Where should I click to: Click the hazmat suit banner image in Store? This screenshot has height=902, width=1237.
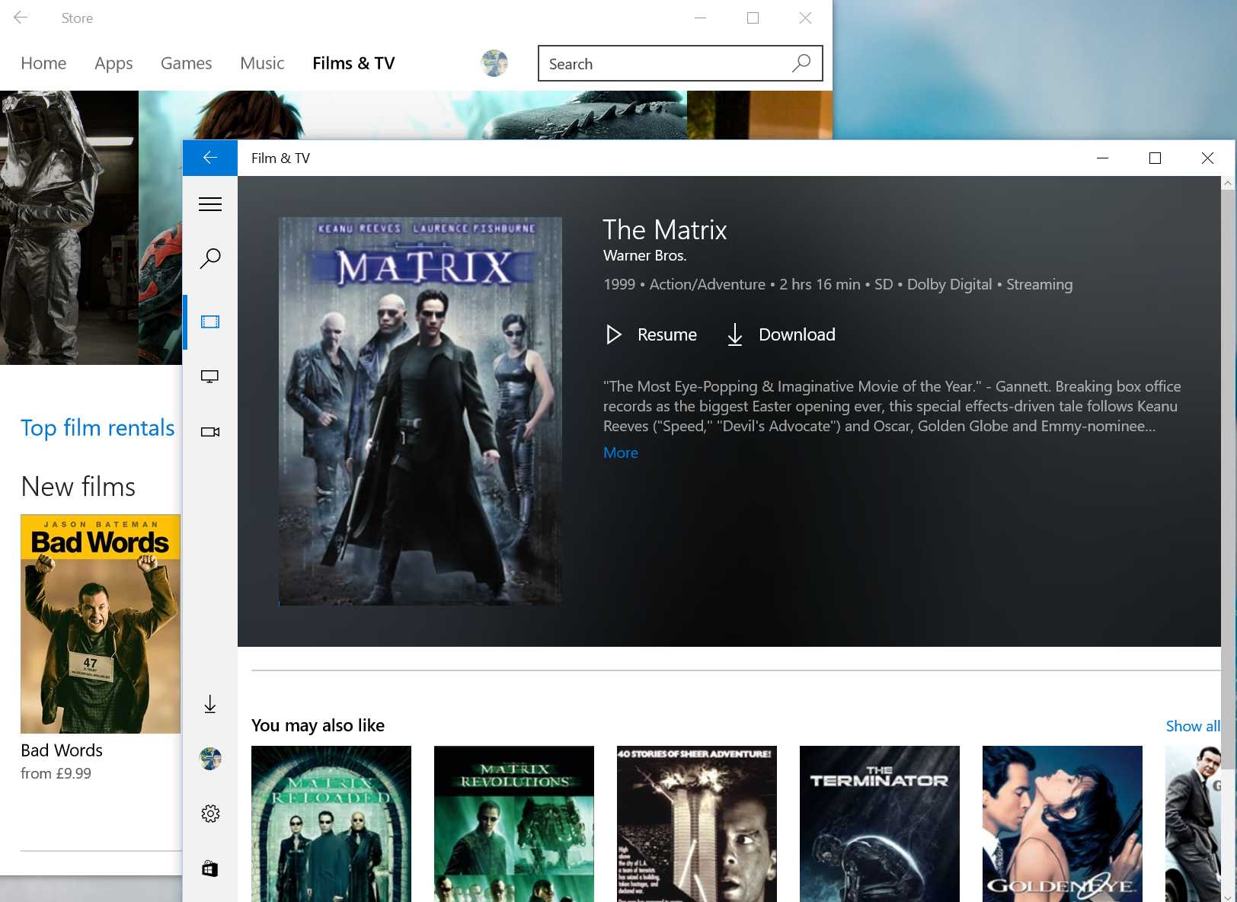69,228
